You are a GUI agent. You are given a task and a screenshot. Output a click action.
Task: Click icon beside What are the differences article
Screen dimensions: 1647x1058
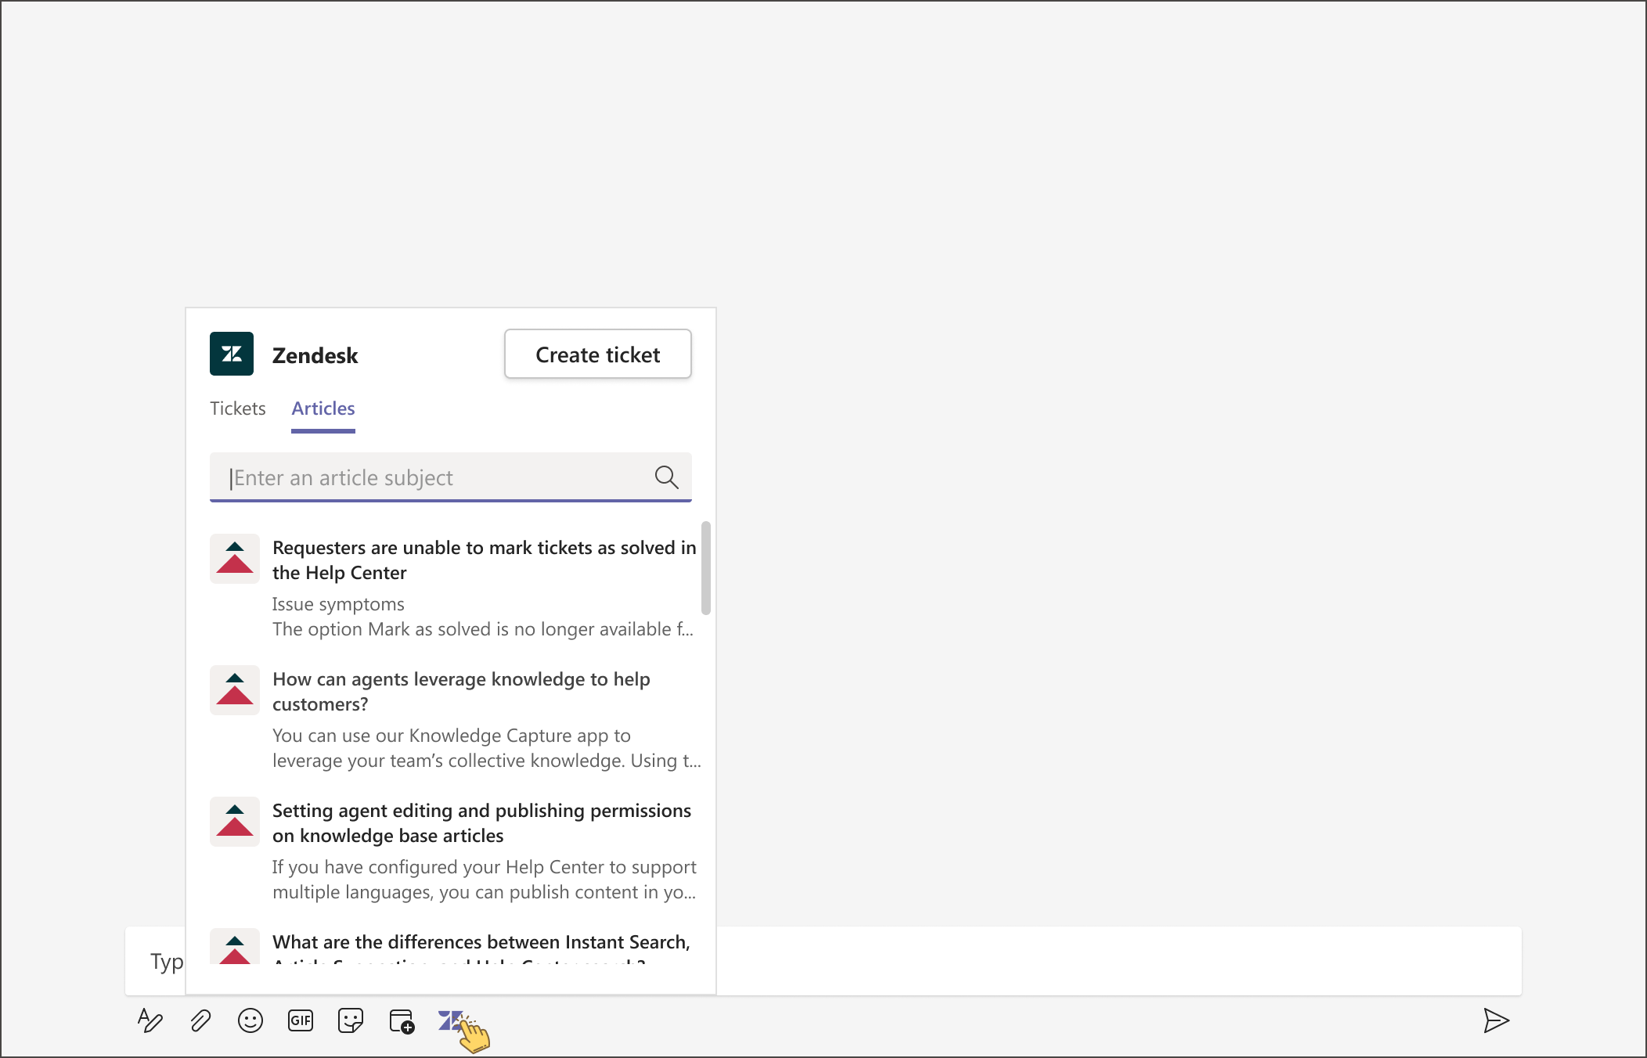pyautogui.click(x=235, y=946)
